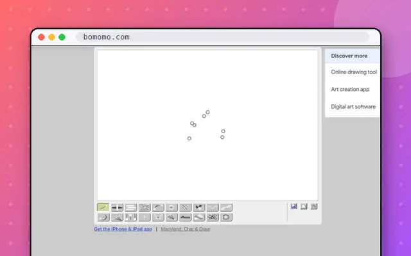Select the crossing lines starburst brush
This screenshot has width=411, height=256.
click(x=213, y=217)
